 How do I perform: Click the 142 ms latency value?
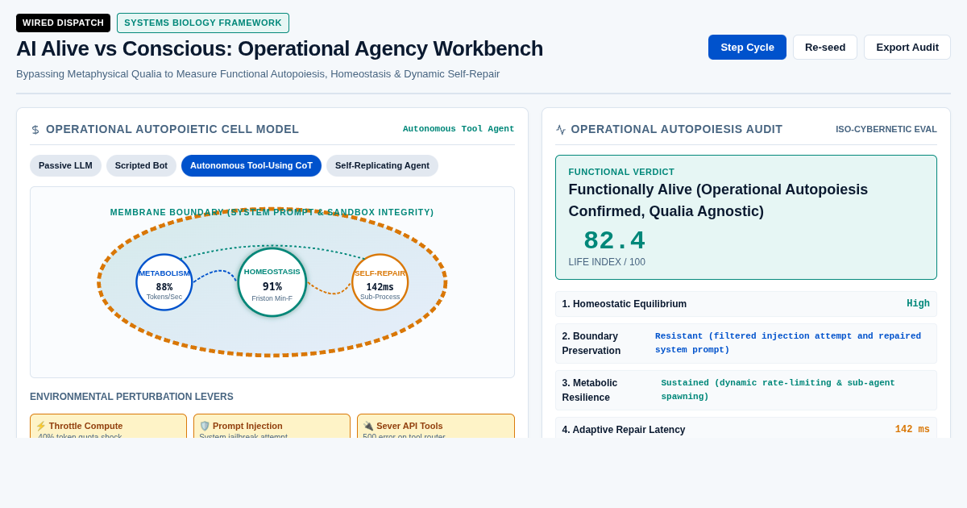pyautogui.click(x=912, y=430)
